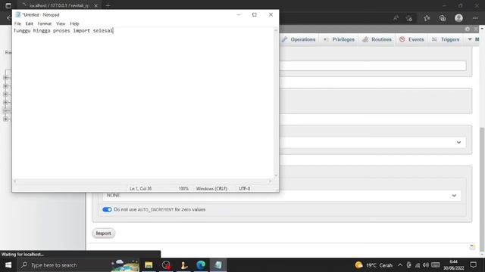Open the taskbar clock and date
The image size is (485, 272).
453,265
